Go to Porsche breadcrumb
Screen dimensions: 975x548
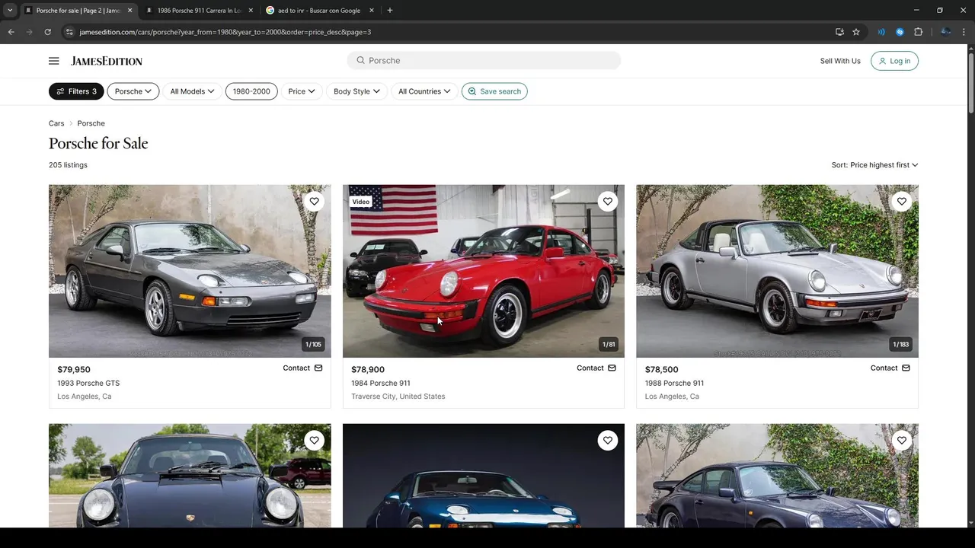click(91, 123)
